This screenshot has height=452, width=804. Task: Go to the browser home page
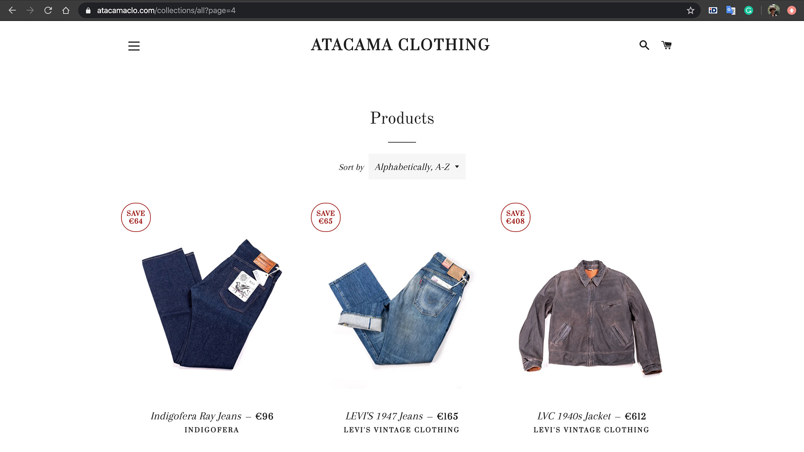pyautogui.click(x=66, y=10)
